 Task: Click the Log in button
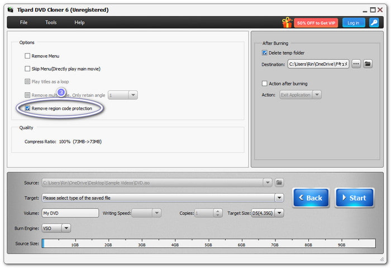click(x=354, y=23)
